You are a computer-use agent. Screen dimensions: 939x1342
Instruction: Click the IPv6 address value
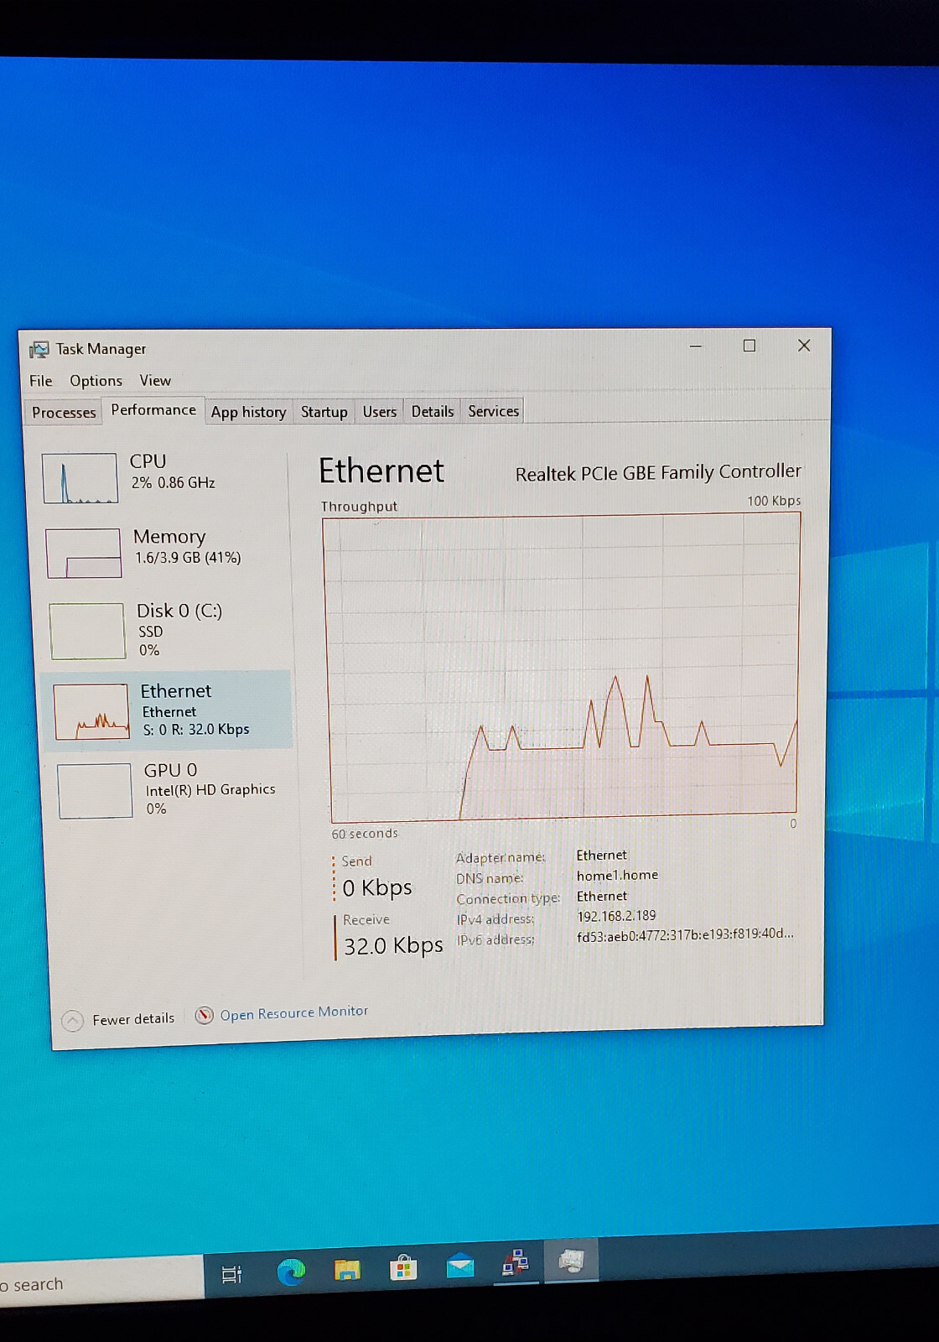685,935
